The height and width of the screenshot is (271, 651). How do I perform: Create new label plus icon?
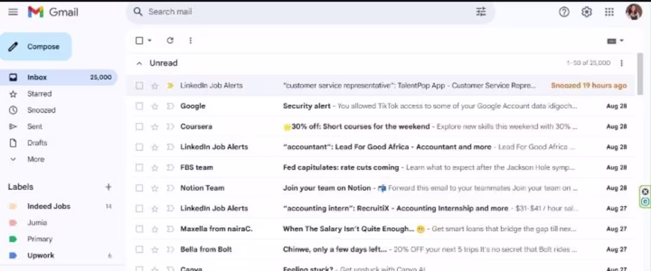point(108,187)
